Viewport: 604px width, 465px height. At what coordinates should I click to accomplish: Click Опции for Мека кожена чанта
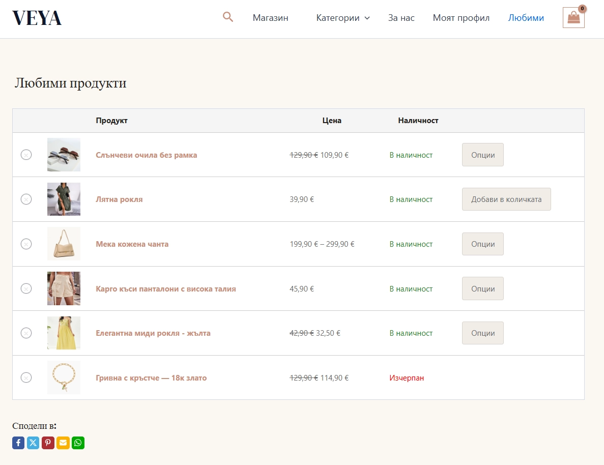(x=483, y=244)
